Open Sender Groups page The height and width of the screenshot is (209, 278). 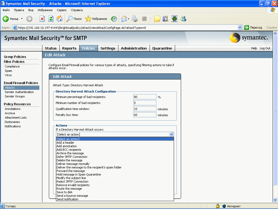tap(15, 96)
